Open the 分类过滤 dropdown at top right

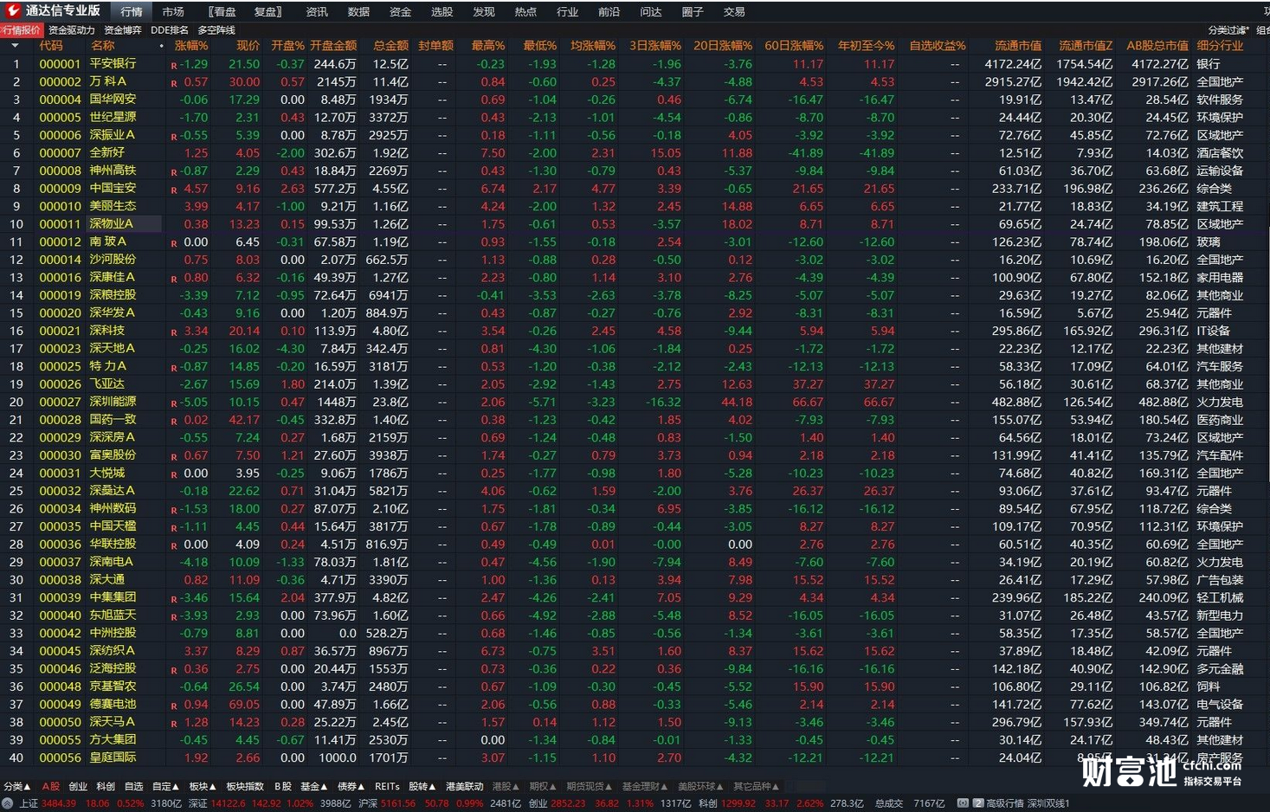[1228, 30]
